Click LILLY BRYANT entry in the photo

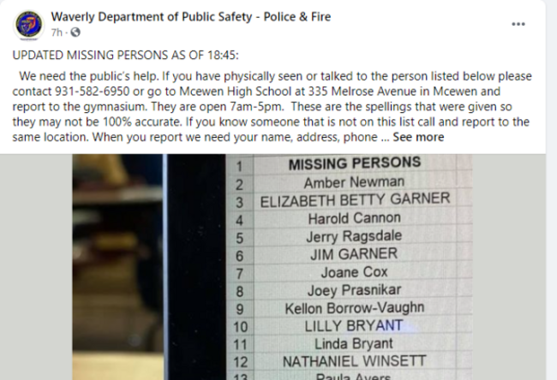coord(354,326)
